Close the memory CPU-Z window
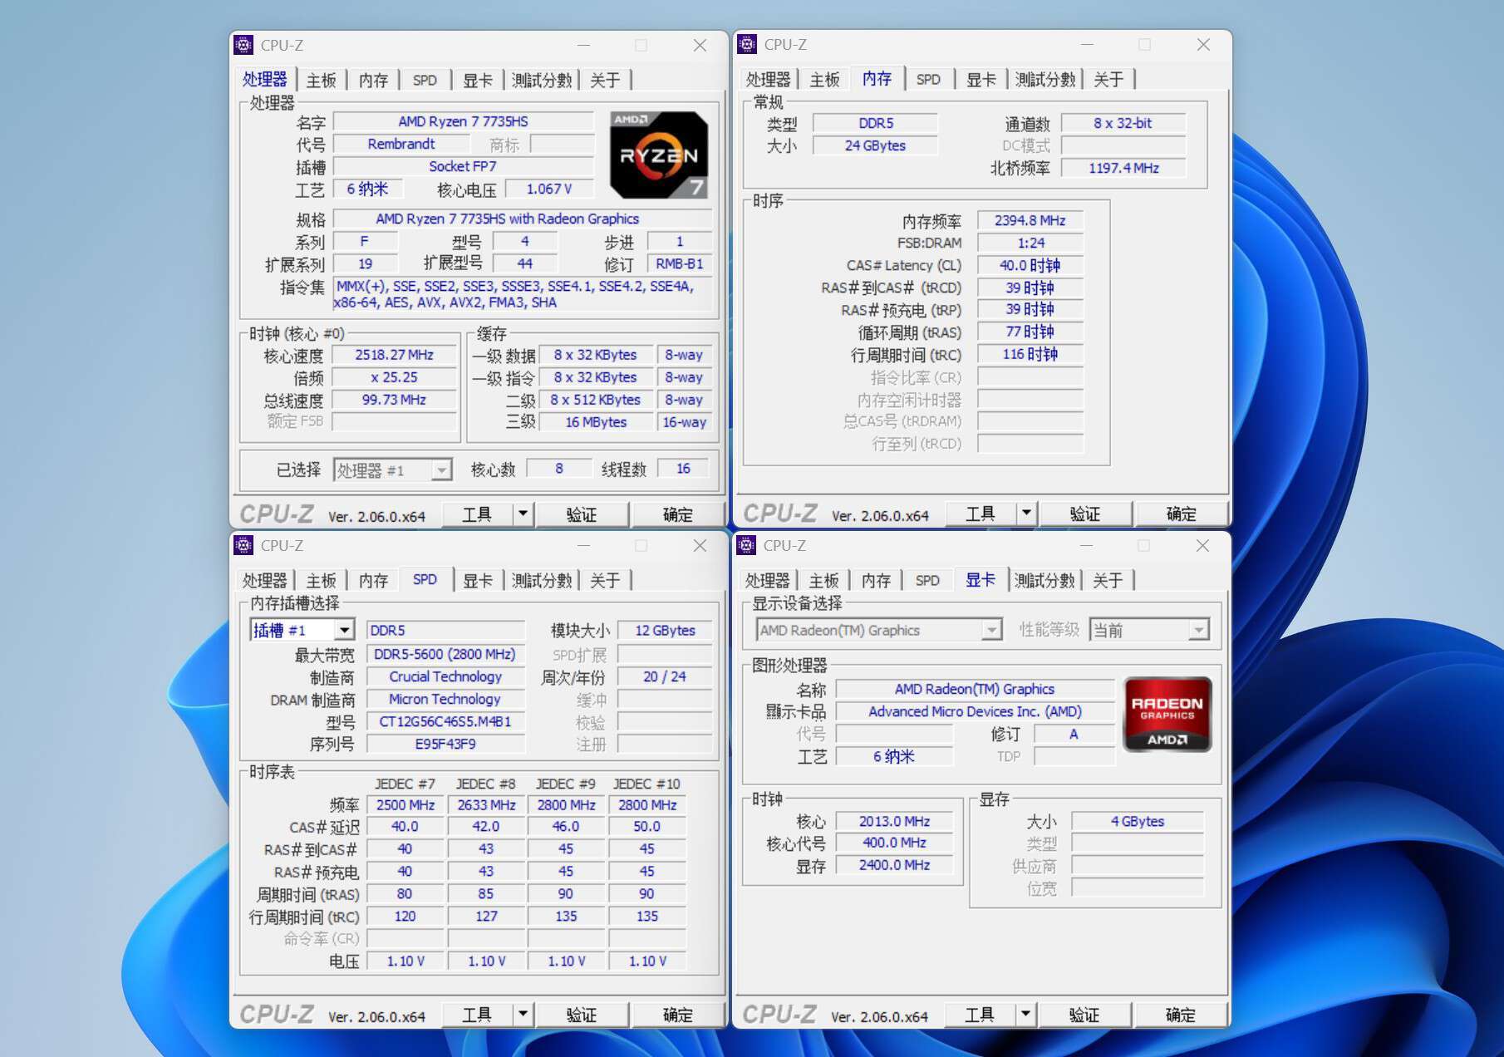The height and width of the screenshot is (1057, 1504). click(1203, 44)
